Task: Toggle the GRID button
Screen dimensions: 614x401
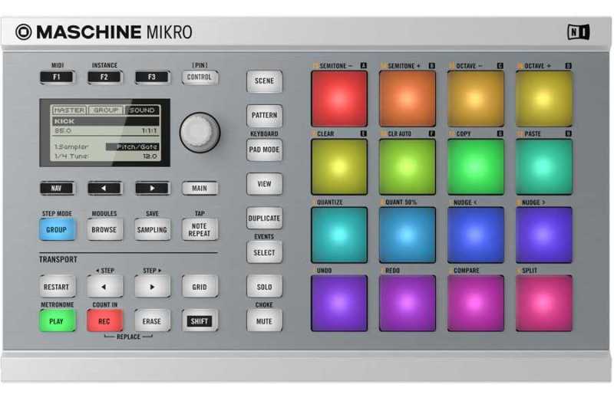Action: [200, 287]
